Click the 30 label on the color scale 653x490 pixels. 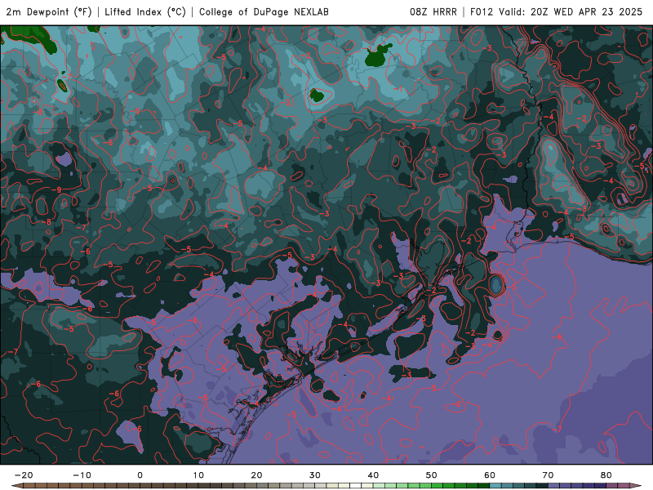315,475
